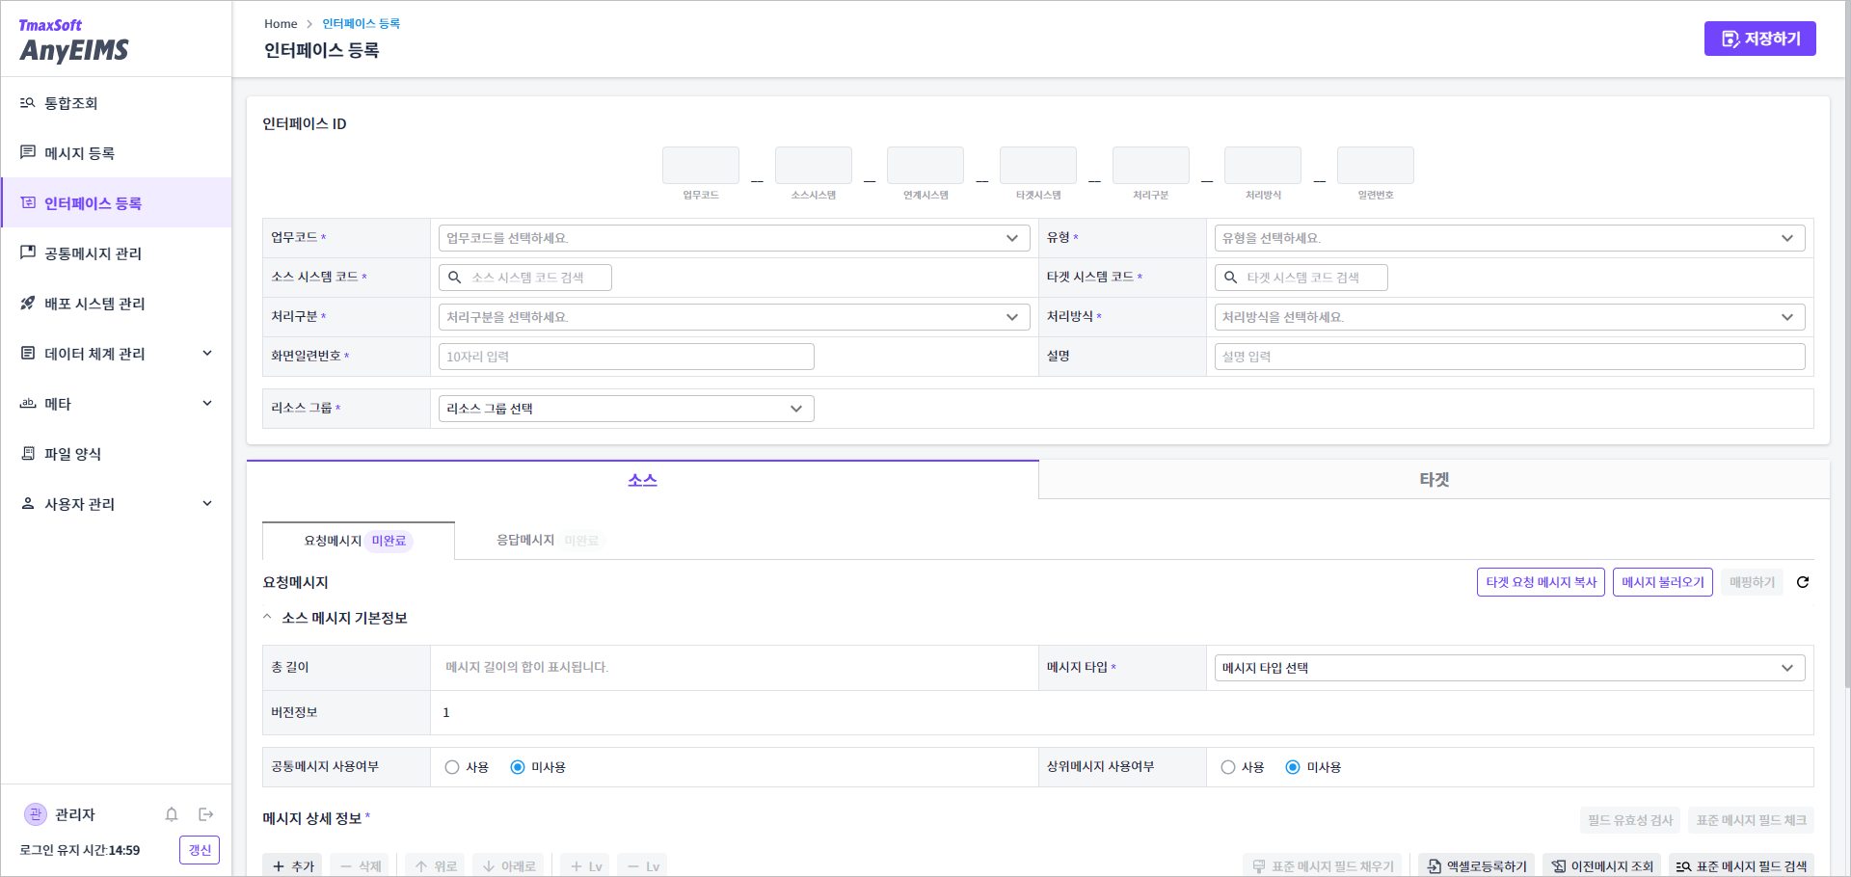Click search icon in 타겟 시스템 코드 field
Viewport: 1851px width, 877px height.
1231,278
